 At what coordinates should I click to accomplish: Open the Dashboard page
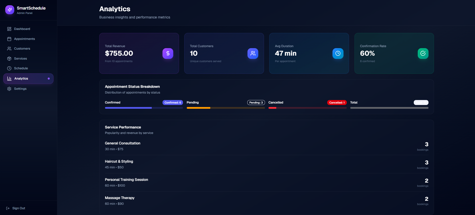coord(22,29)
